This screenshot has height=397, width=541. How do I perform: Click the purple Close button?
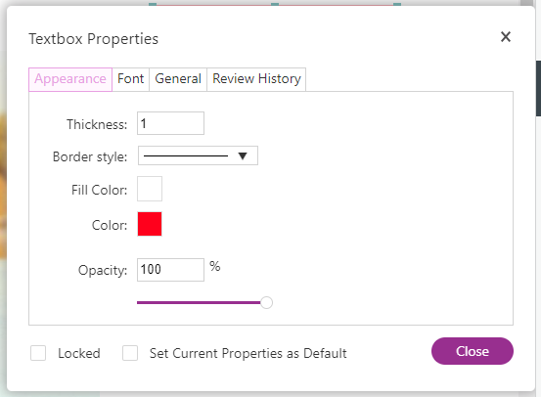tap(473, 351)
